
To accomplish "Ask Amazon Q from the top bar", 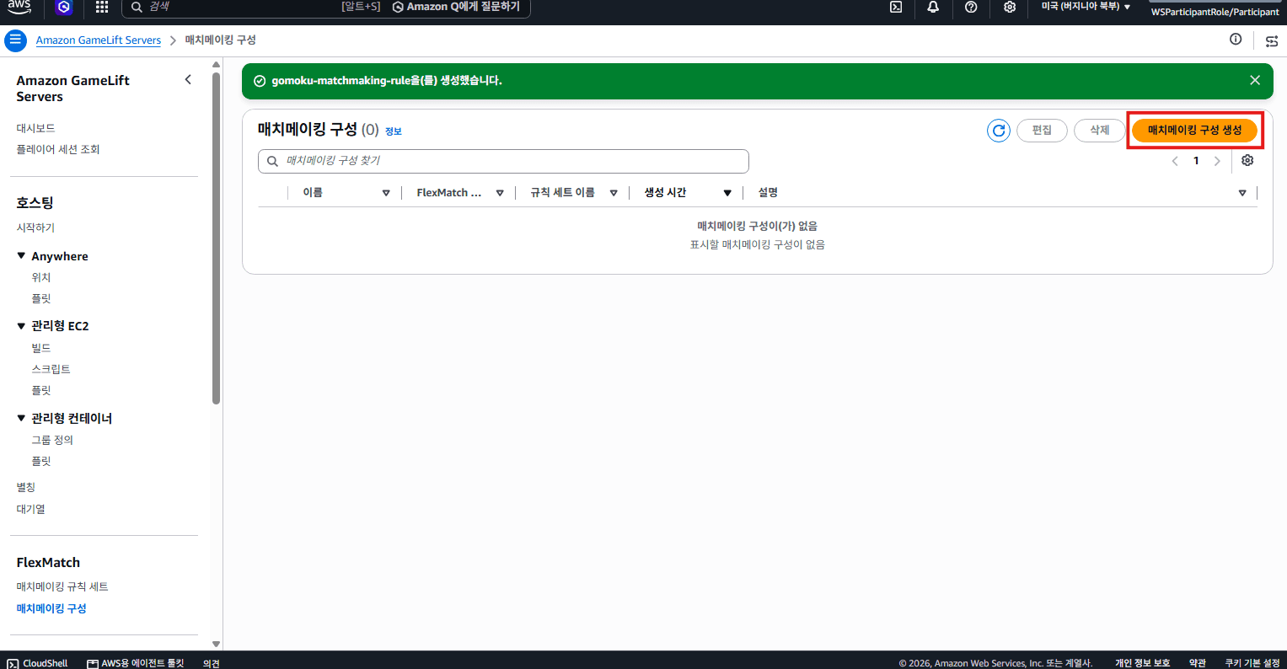I will (456, 7).
